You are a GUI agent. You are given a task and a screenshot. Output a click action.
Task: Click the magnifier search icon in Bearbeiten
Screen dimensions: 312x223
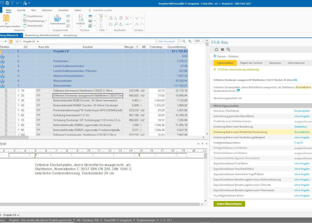point(116,24)
